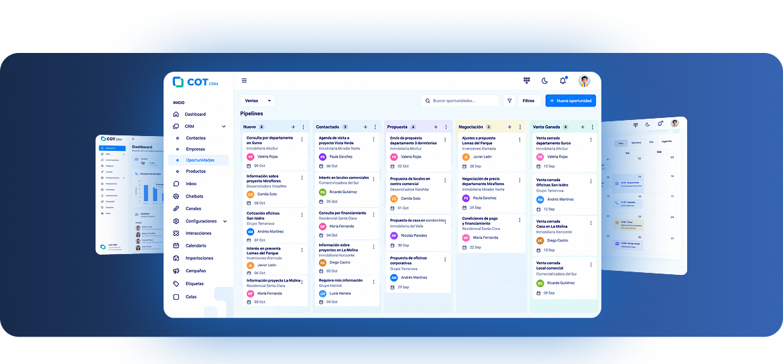Open the Información proyecto La Molina card
Screen dimensions: 783x364
275,291
